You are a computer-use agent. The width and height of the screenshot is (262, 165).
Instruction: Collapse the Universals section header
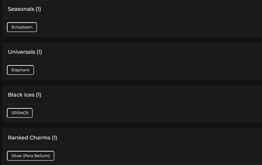pyautogui.click(x=21, y=52)
